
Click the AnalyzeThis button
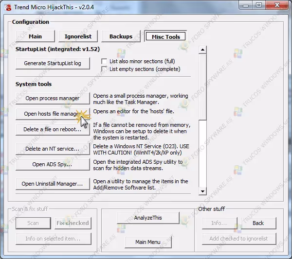(x=148, y=218)
